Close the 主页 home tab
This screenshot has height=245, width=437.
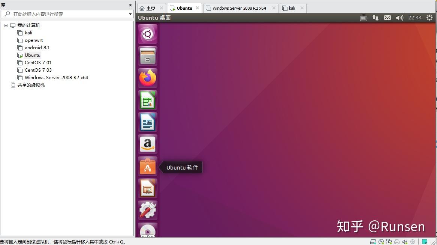[x=162, y=8]
